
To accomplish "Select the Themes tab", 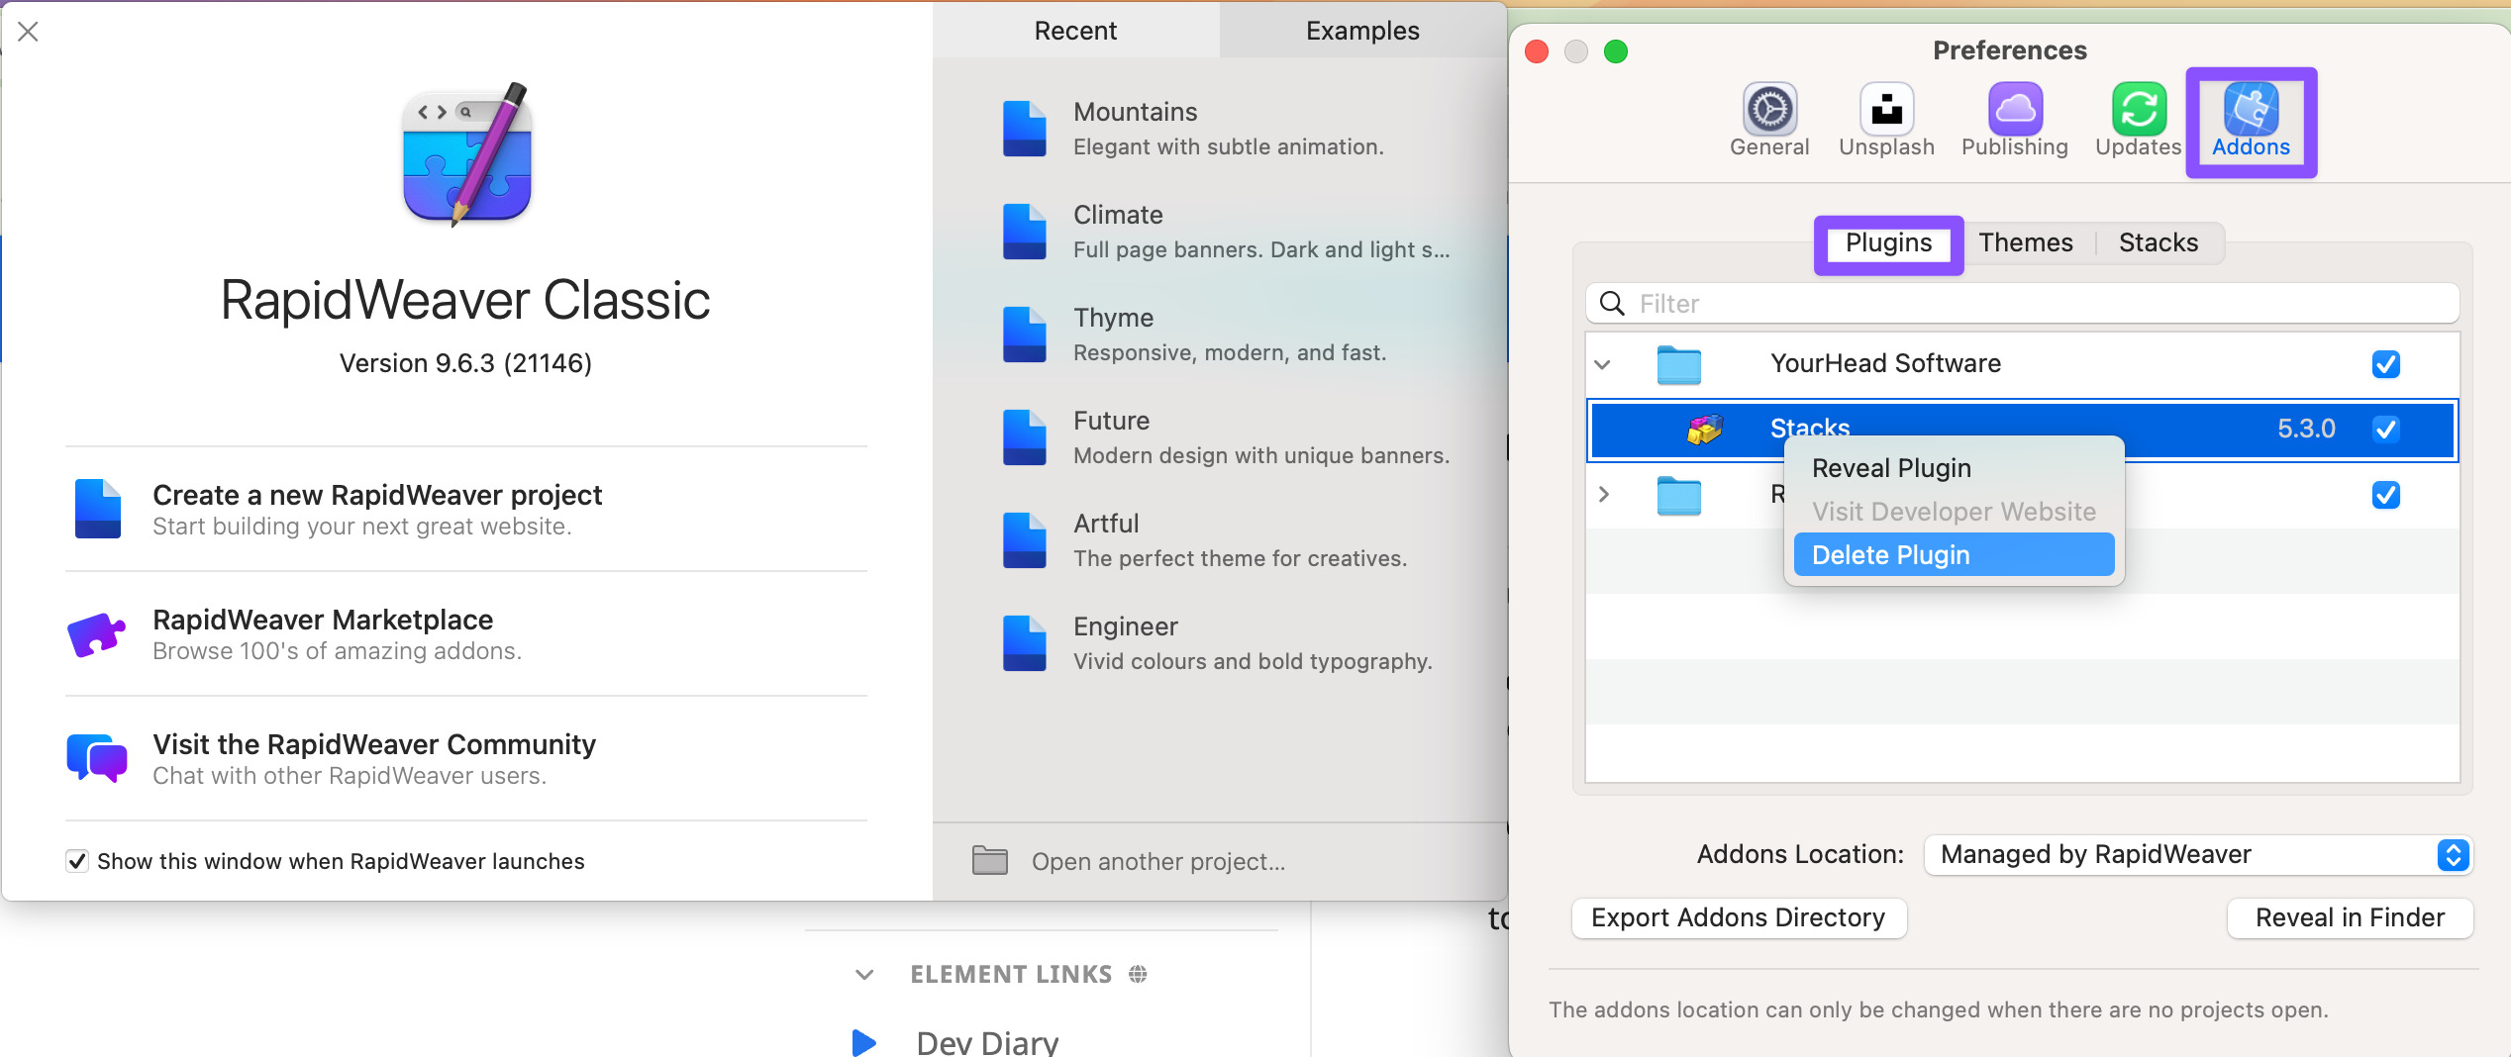I will 2026,243.
